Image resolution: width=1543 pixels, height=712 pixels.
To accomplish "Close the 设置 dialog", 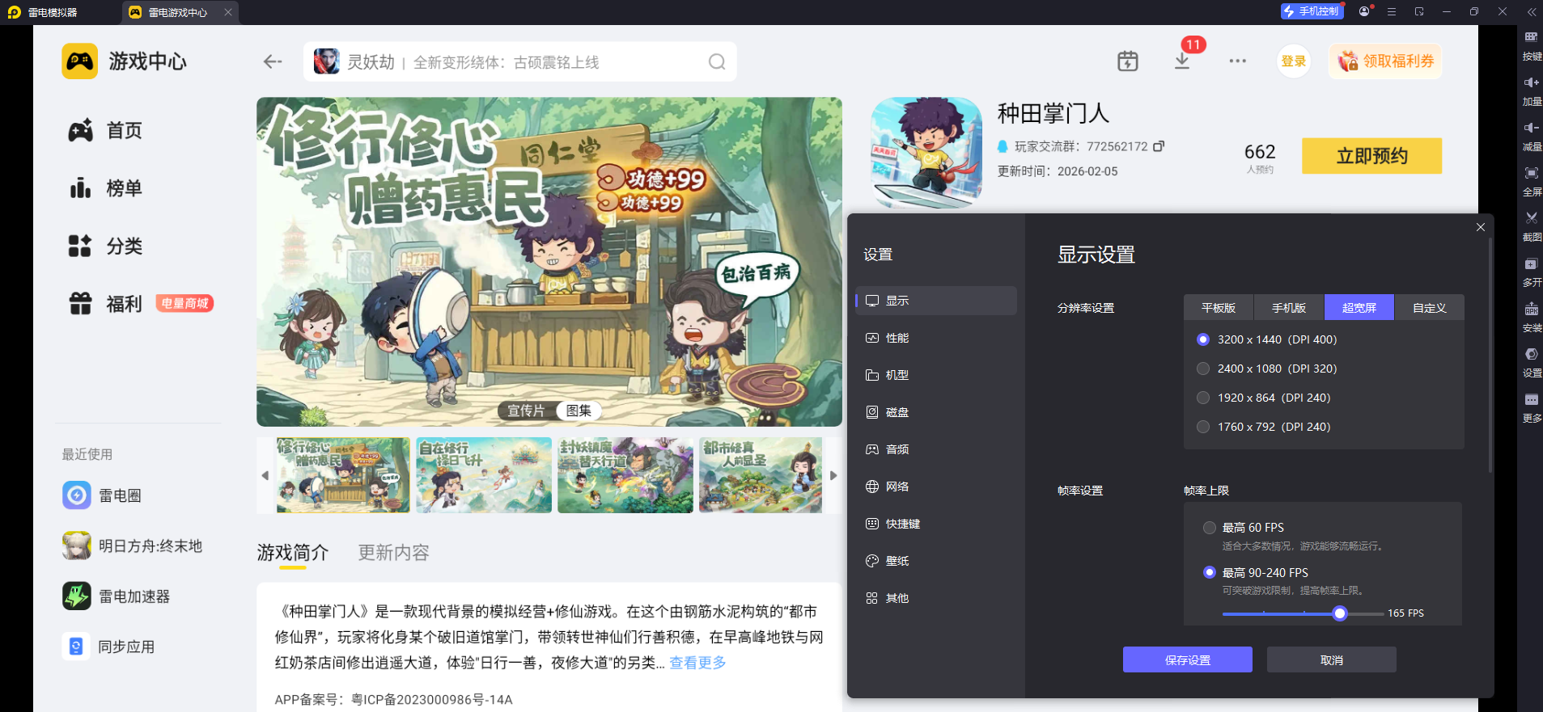I will [1481, 227].
